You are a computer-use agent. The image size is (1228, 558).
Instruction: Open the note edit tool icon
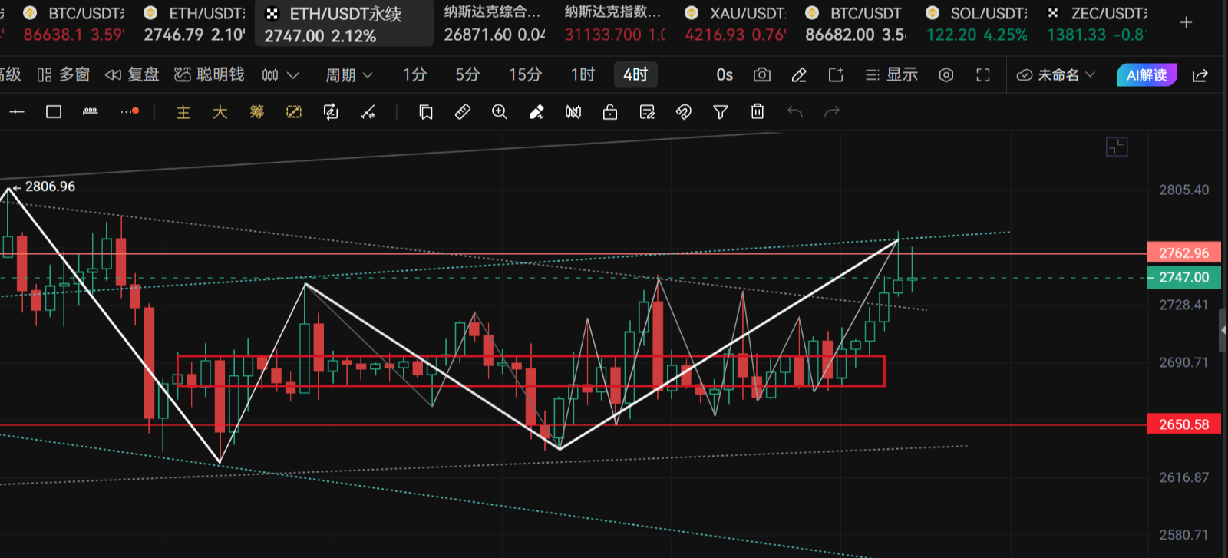(x=647, y=112)
